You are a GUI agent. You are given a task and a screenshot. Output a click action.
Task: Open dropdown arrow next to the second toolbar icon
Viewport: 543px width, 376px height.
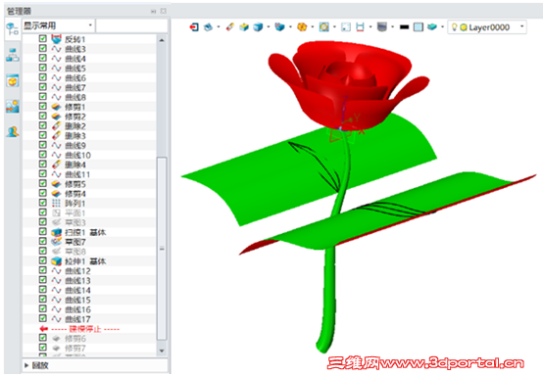[x=219, y=26]
